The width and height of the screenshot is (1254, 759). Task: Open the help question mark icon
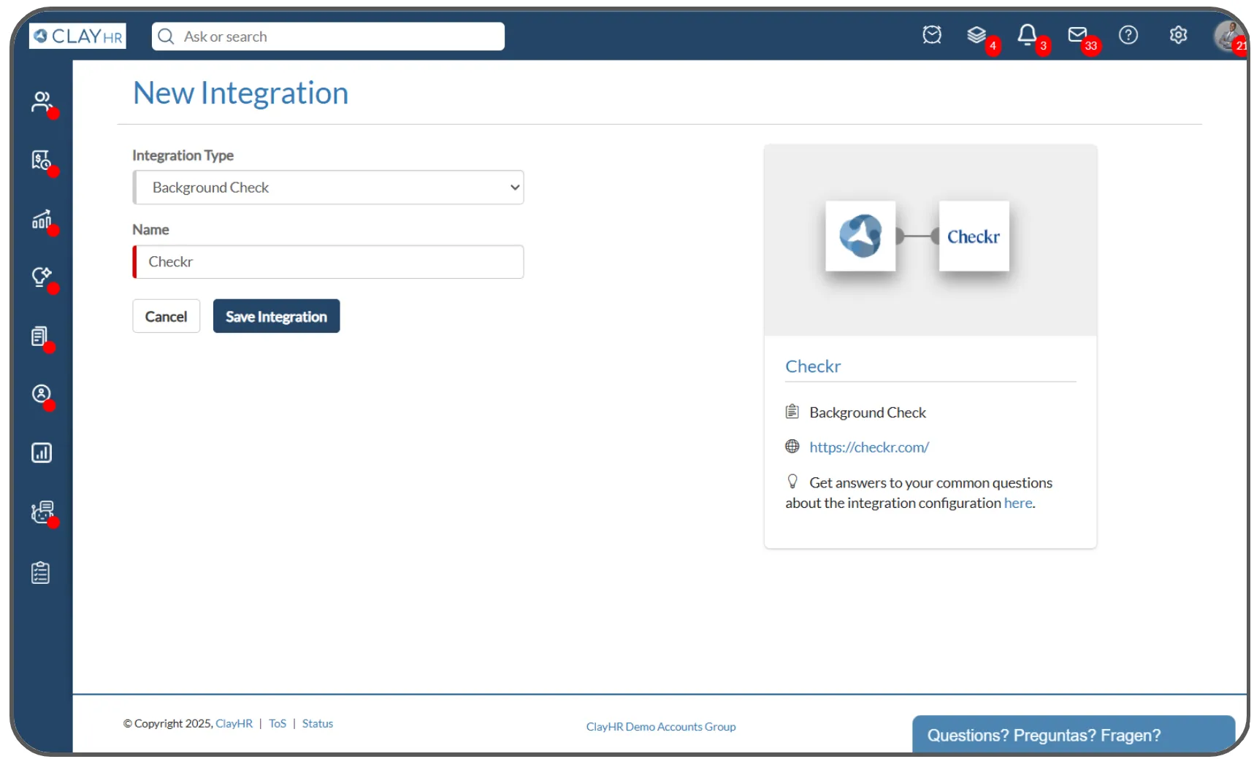(x=1128, y=35)
